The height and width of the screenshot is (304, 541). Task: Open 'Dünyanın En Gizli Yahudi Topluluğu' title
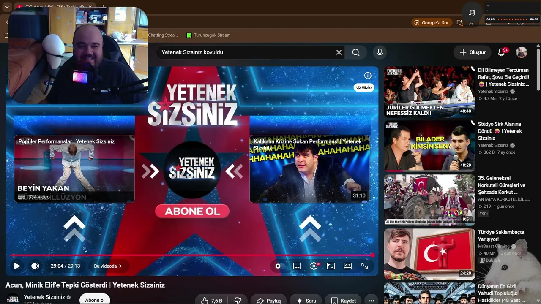coord(501,293)
